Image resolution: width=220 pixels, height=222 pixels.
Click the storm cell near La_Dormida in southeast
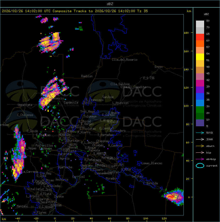[173, 197]
